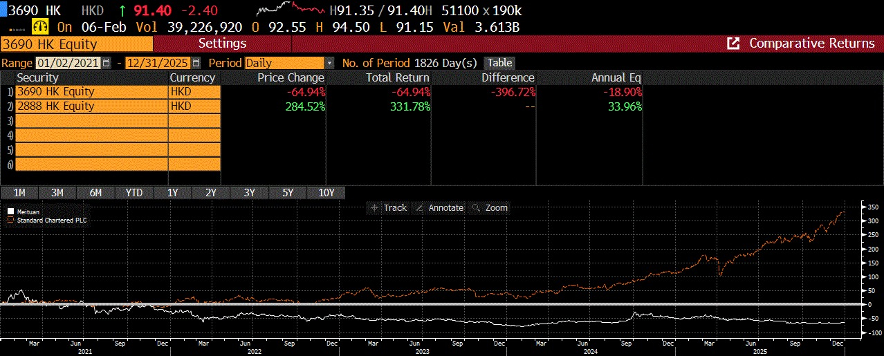The width and height of the screenshot is (884, 356).
Task: Select the 5Y range tab
Action: [x=287, y=193]
